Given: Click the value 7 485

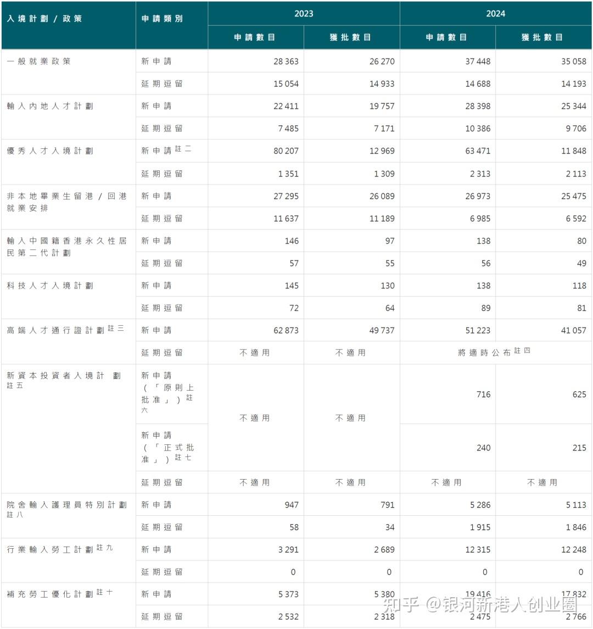Looking at the screenshot, I should (288, 129).
